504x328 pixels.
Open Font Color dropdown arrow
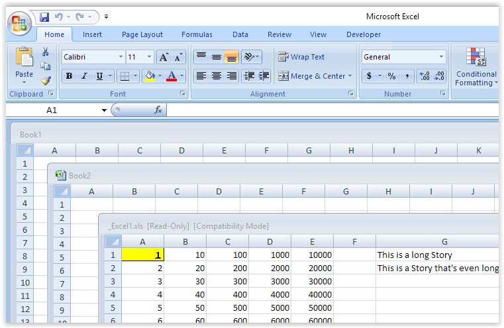pos(182,76)
